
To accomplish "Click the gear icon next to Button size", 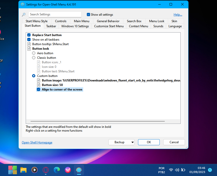I will pyautogui.click(x=38, y=85).
